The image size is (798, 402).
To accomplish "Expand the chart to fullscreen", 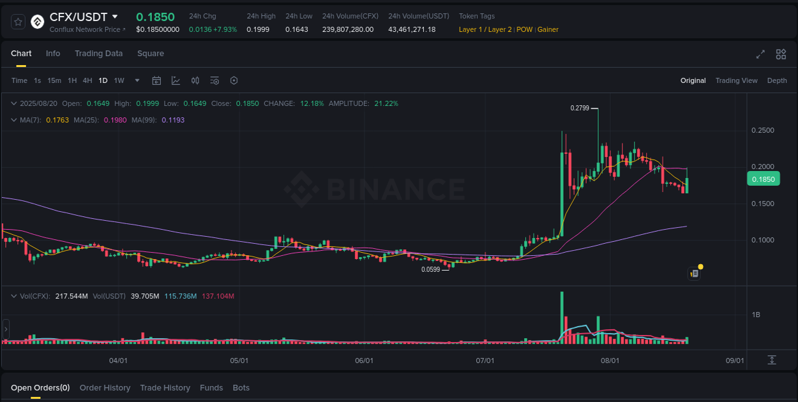I will [x=760, y=54].
